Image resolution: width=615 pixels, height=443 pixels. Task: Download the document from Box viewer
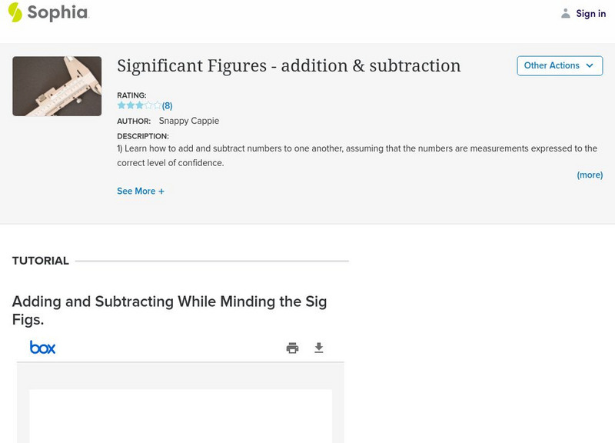pyautogui.click(x=319, y=348)
